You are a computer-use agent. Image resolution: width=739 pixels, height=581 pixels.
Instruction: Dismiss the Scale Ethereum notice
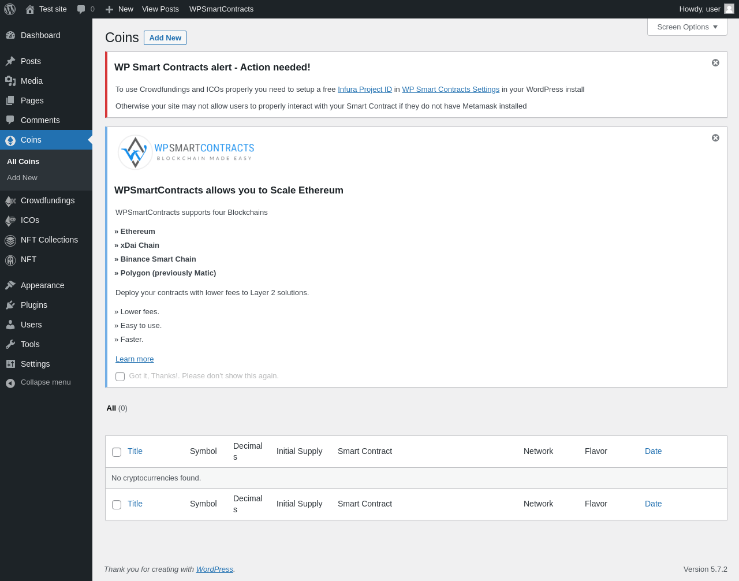click(715, 137)
